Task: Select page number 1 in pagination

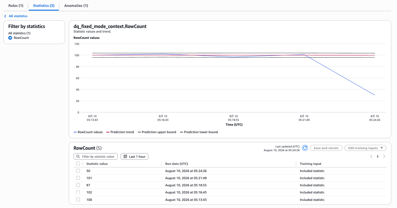Action: (378, 157)
